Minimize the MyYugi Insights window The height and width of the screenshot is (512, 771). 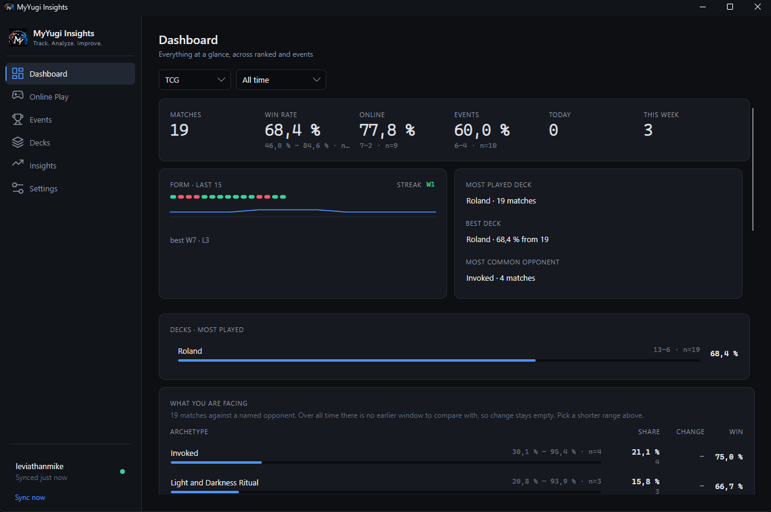702,7
